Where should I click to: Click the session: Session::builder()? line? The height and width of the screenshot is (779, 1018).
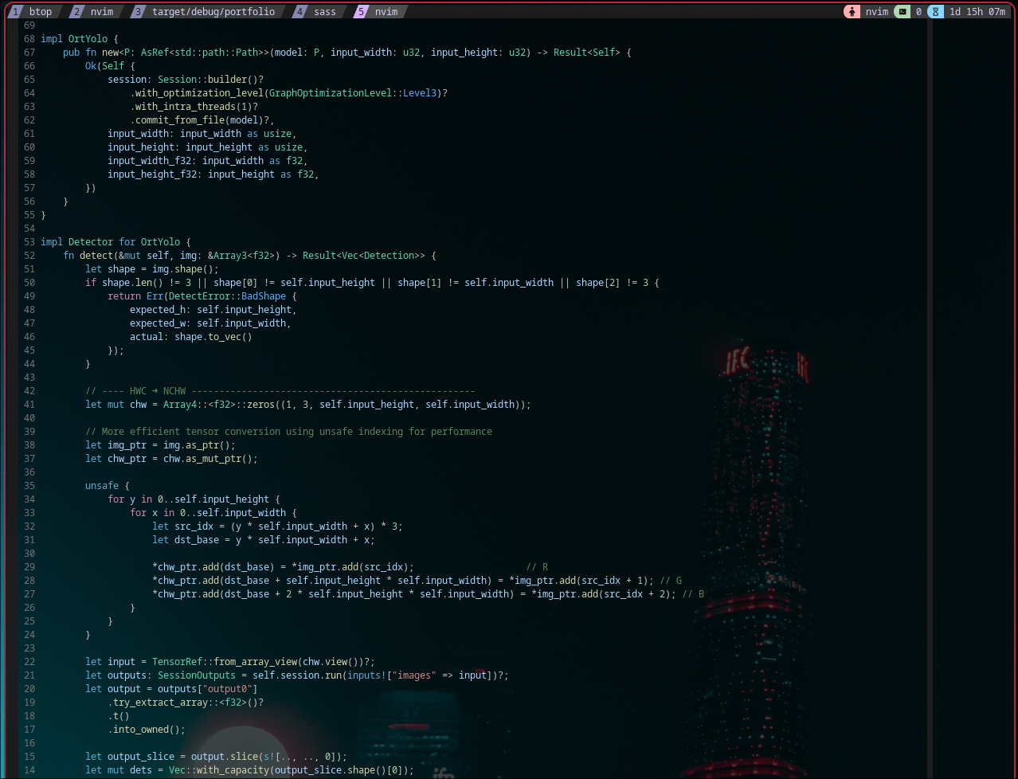pos(186,80)
